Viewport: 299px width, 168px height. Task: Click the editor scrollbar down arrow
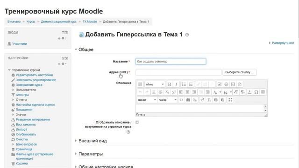tap(265, 111)
